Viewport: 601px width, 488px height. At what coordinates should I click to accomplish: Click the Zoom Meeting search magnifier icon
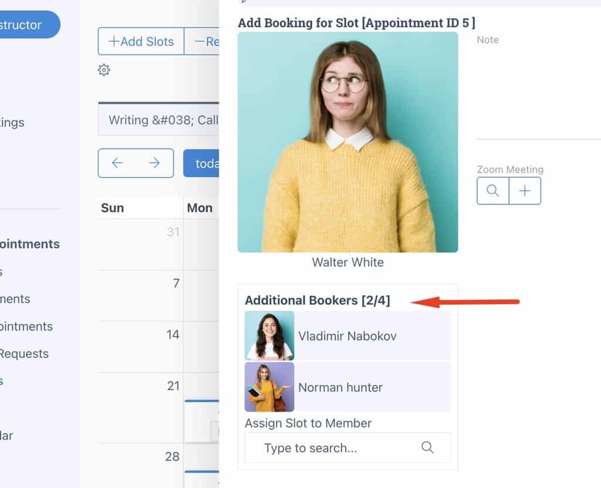[x=493, y=191]
